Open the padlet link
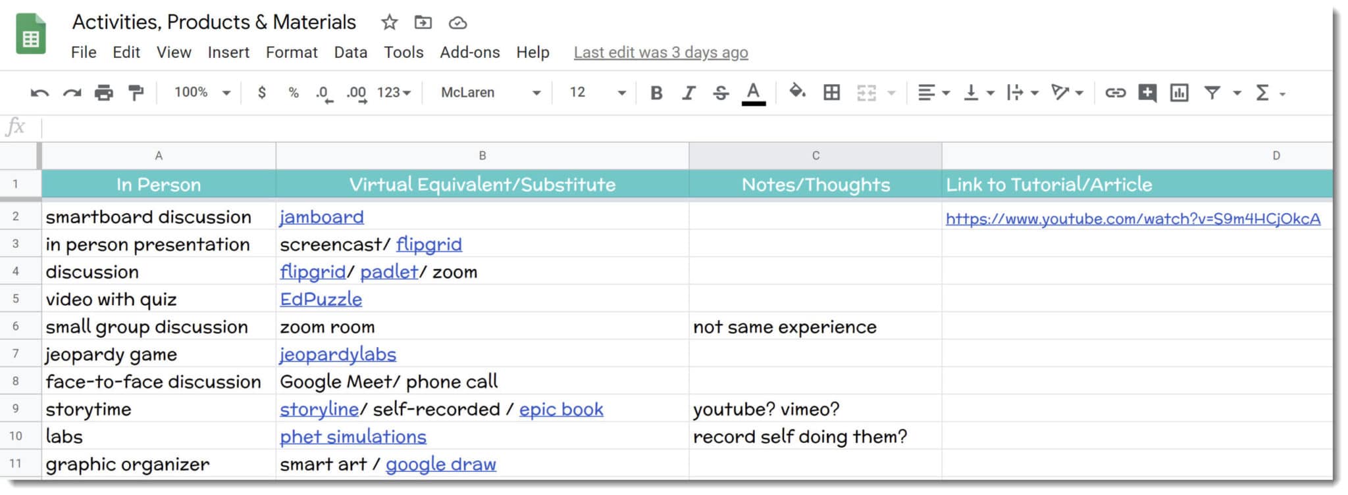Screen dimensions: 1348x495 tap(389, 271)
